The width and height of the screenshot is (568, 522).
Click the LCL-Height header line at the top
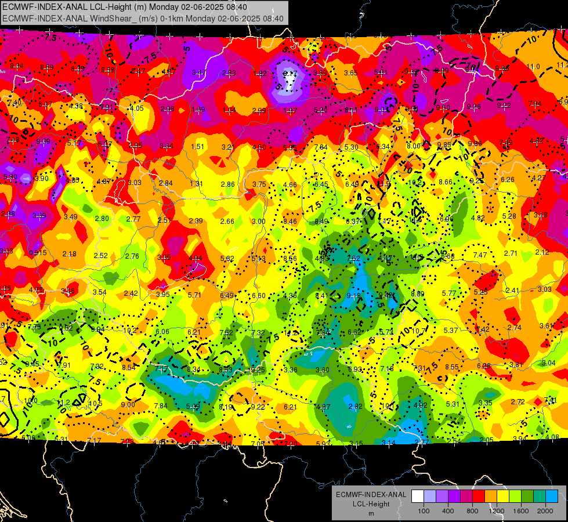(125, 7)
